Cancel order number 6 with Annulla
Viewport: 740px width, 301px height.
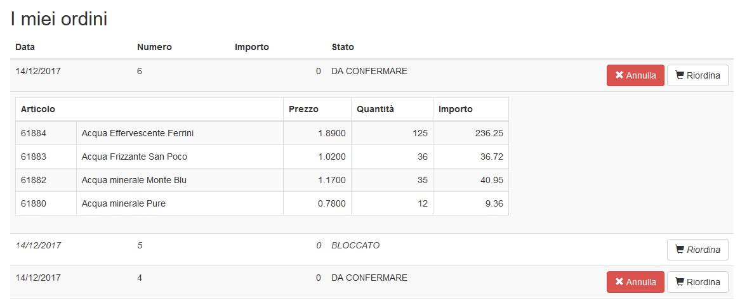pyautogui.click(x=635, y=75)
